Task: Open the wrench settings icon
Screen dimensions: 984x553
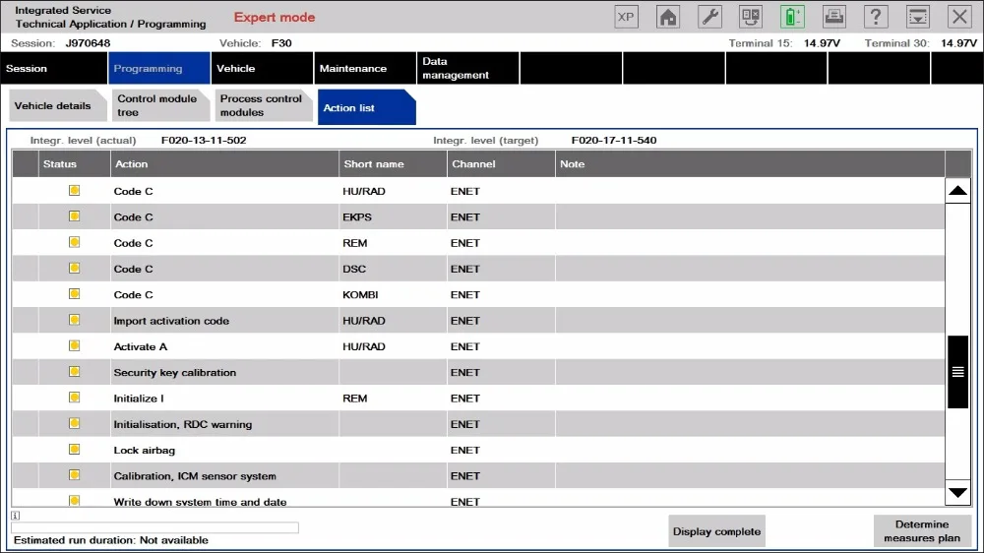Action: tap(709, 17)
